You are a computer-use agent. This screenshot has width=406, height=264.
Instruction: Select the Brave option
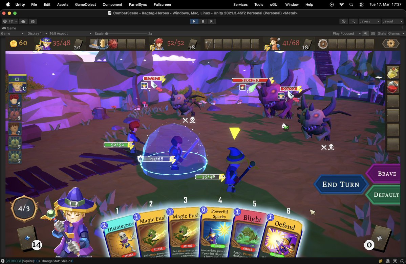tap(387, 174)
